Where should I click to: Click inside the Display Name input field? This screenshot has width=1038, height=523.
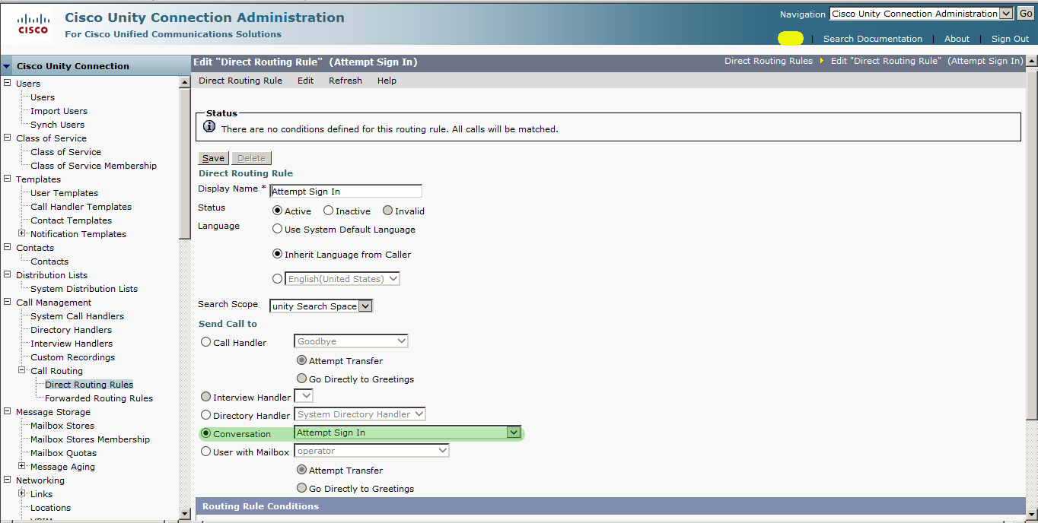point(345,190)
